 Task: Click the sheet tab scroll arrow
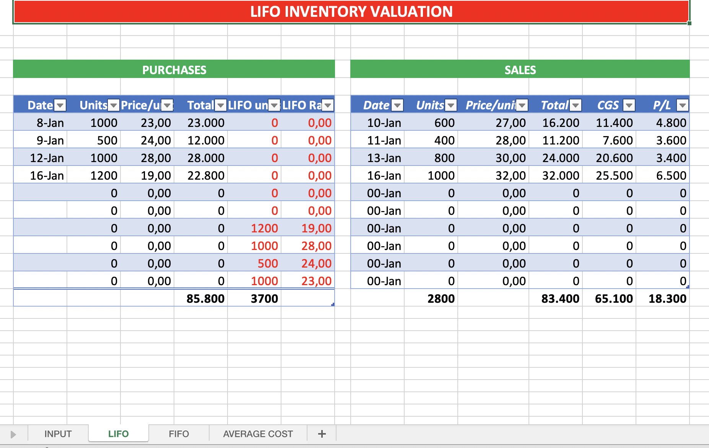point(13,434)
